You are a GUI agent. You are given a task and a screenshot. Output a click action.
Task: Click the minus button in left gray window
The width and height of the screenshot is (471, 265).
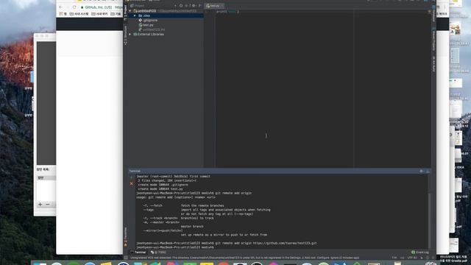pyautogui.click(x=47, y=205)
